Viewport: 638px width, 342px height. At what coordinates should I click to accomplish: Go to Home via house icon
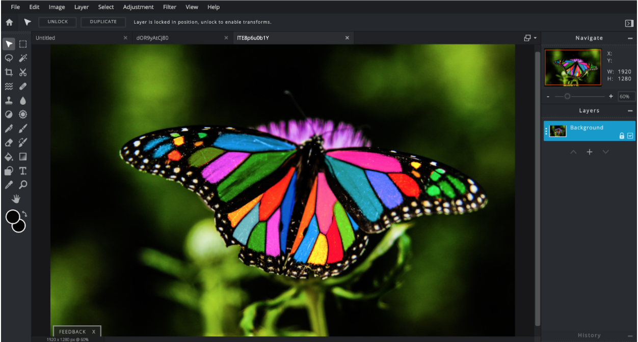[x=9, y=22]
